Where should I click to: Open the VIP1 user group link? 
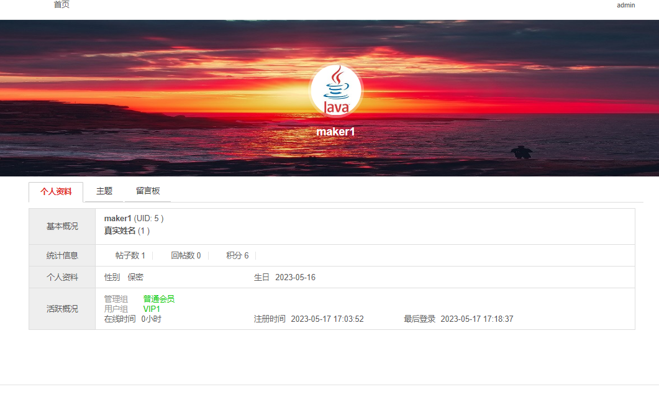152,309
